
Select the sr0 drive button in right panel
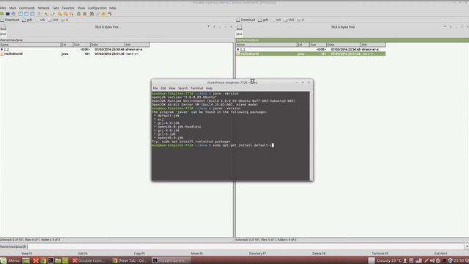pyautogui.click(x=276, y=20)
